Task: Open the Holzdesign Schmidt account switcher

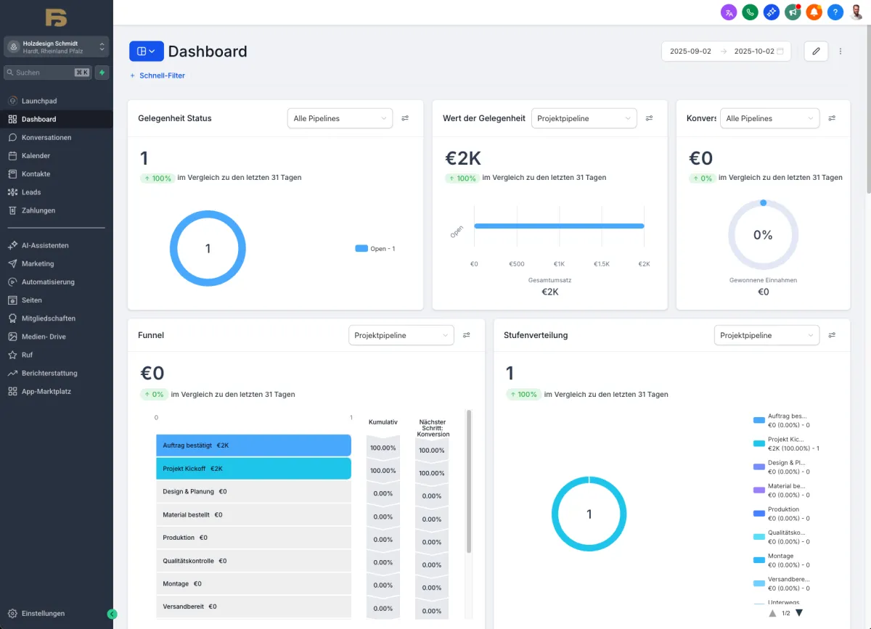Action: [56, 46]
